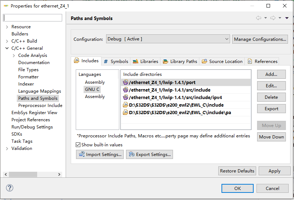Expand the Resource tree node
Viewport: 294px width, 200px height.
(7, 27)
